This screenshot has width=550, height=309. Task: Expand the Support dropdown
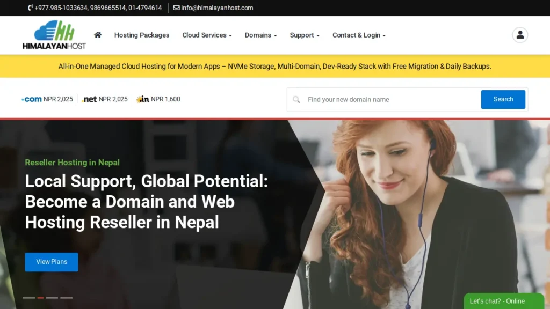(x=304, y=35)
